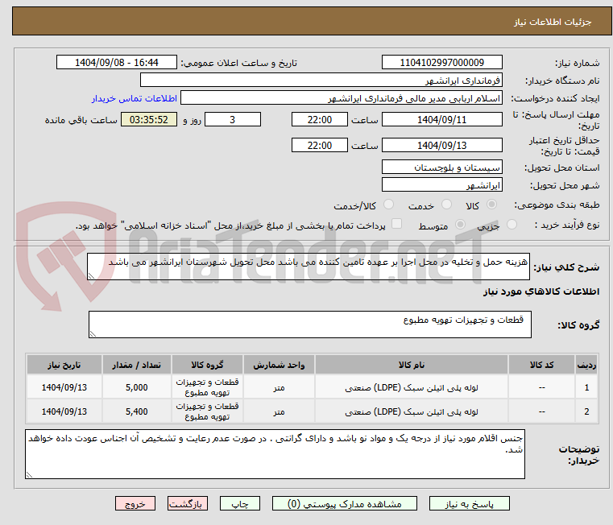
Task: Click row number 2 cell
Action: (x=586, y=411)
